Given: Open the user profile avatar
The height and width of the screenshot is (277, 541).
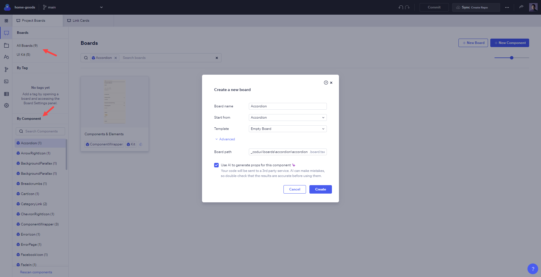Looking at the screenshot, I should pyautogui.click(x=533, y=7).
